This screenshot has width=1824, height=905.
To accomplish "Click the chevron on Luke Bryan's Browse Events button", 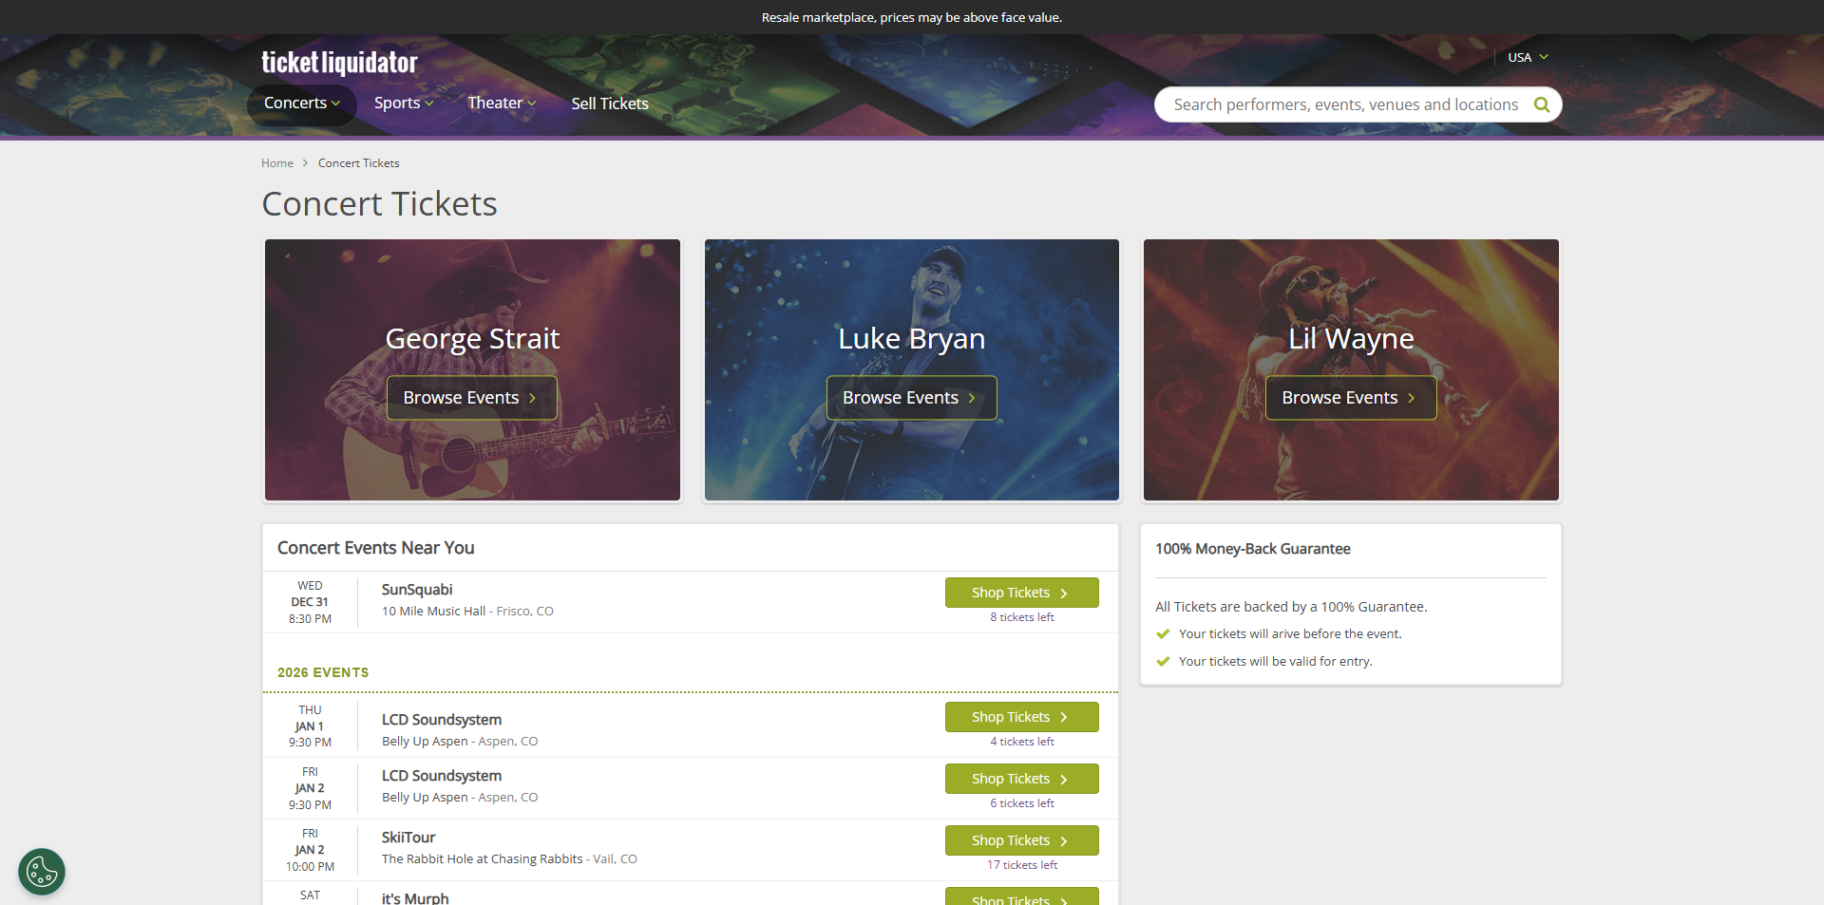I will click(x=972, y=398).
